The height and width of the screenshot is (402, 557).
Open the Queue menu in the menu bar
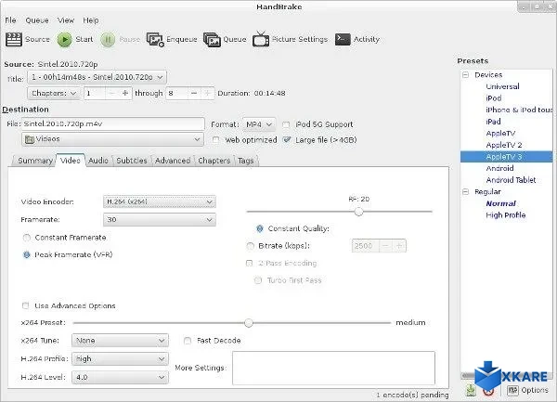click(37, 20)
